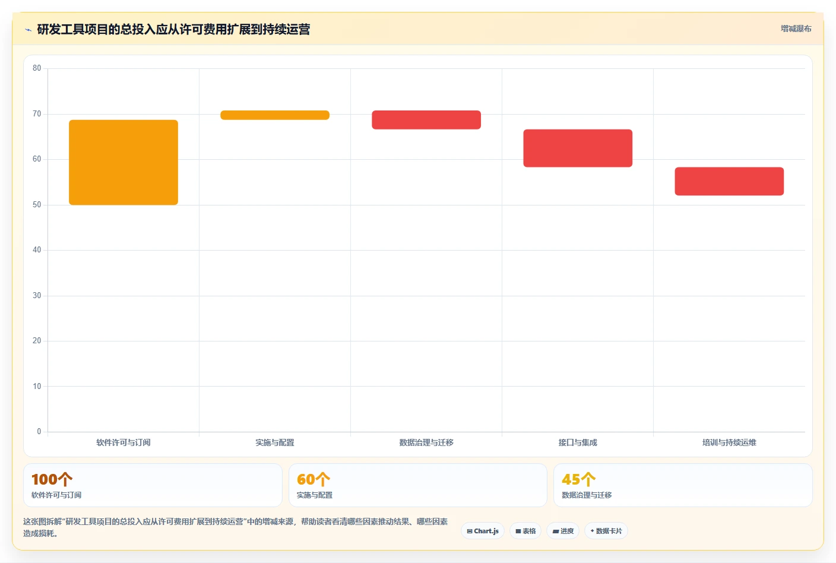Click the Chart.js tag chip
This screenshot has width=836, height=563.
click(x=483, y=531)
